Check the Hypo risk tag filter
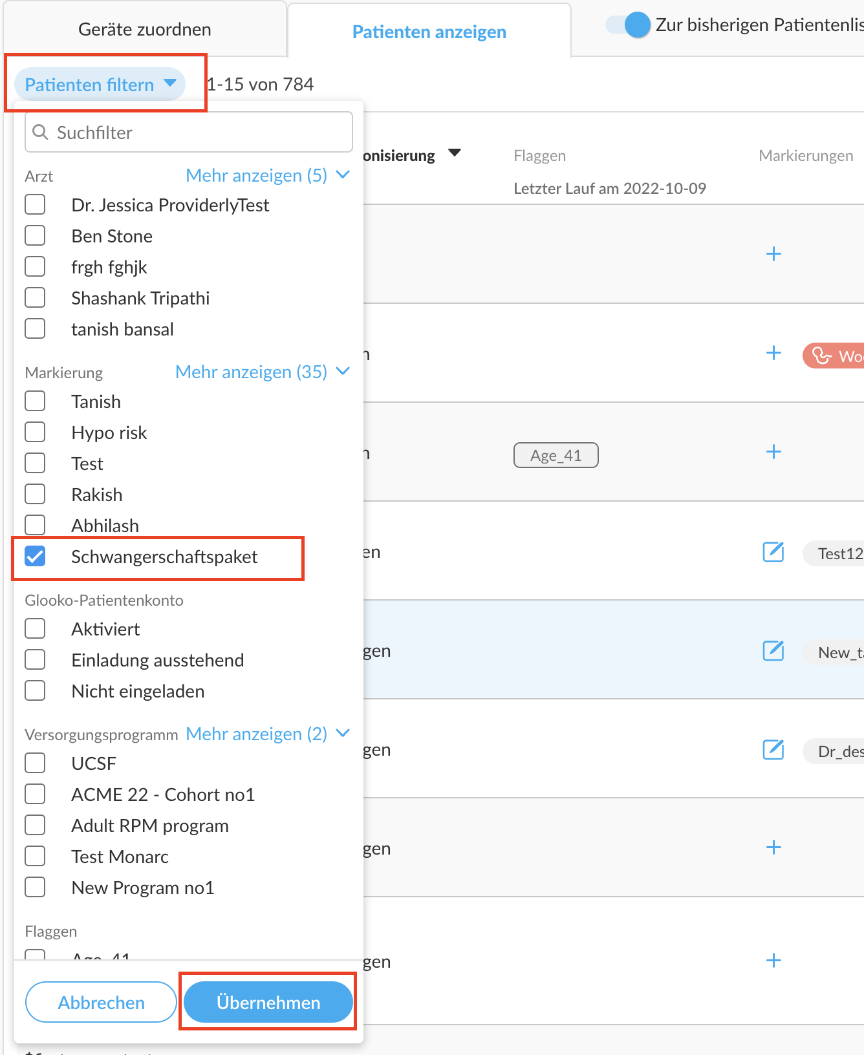 (35, 432)
